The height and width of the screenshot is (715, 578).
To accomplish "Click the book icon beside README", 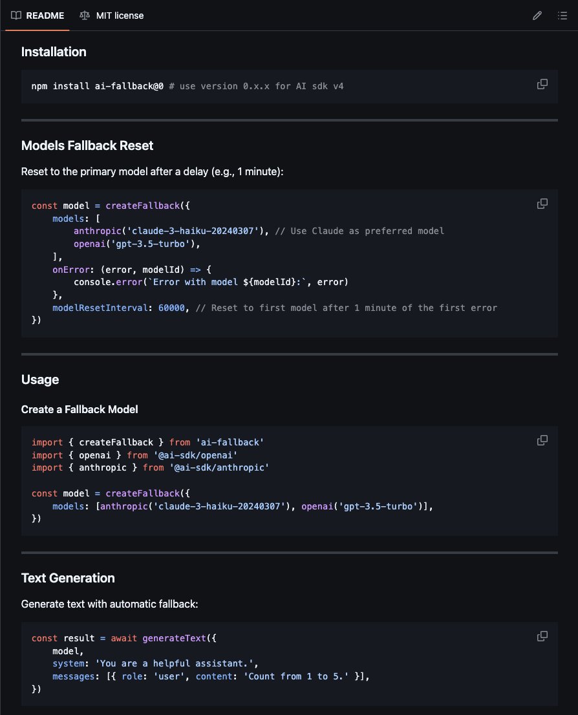I will pyautogui.click(x=16, y=16).
